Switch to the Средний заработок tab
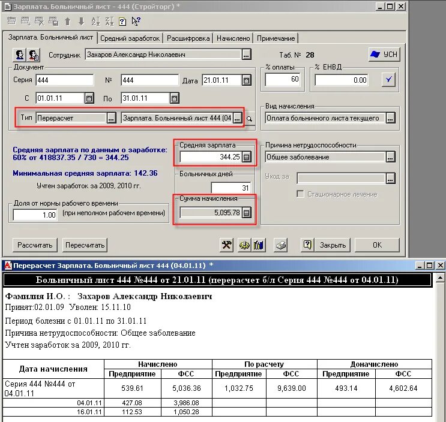Image resolution: width=446 pixels, height=422 pixels. (x=130, y=38)
